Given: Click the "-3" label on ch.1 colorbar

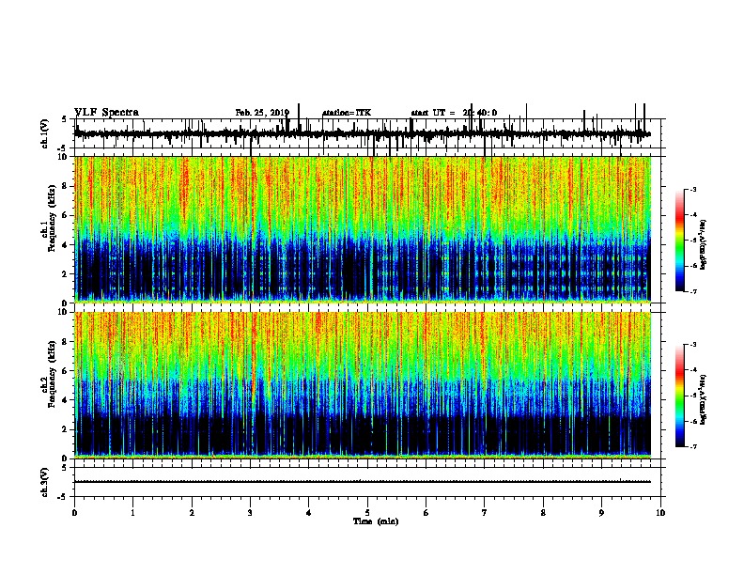Looking at the screenshot, I should pyautogui.click(x=692, y=189).
